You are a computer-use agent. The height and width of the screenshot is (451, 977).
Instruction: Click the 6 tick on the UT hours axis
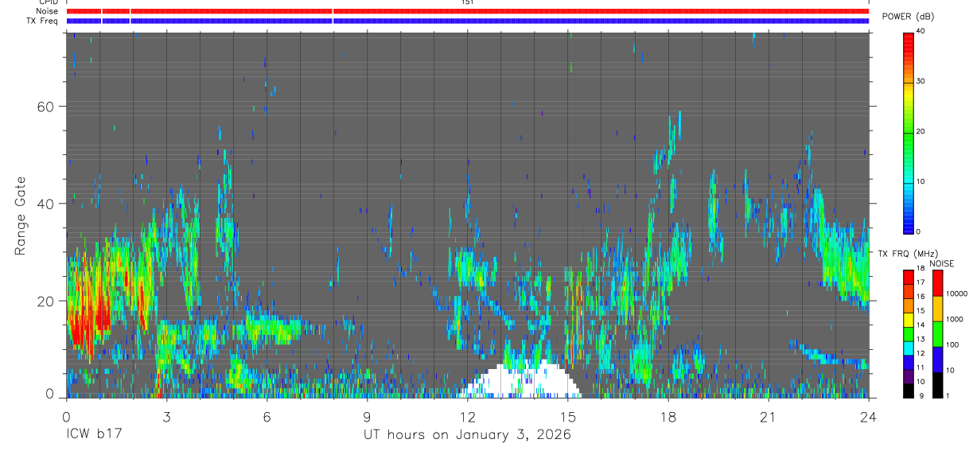(x=267, y=416)
